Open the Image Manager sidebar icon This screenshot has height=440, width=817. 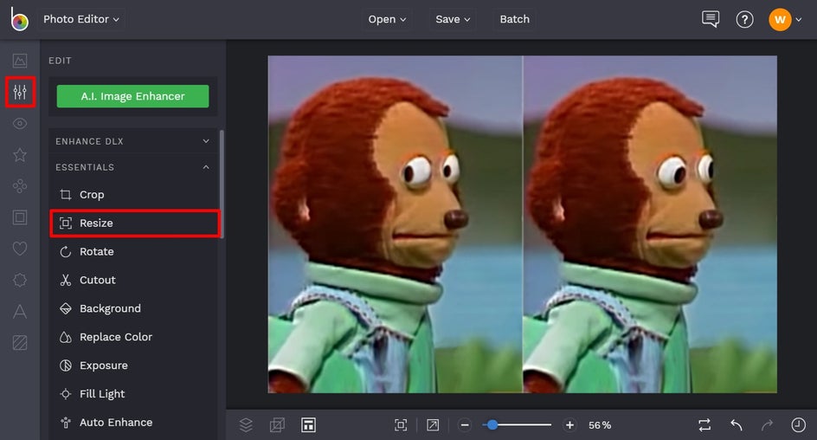point(20,61)
